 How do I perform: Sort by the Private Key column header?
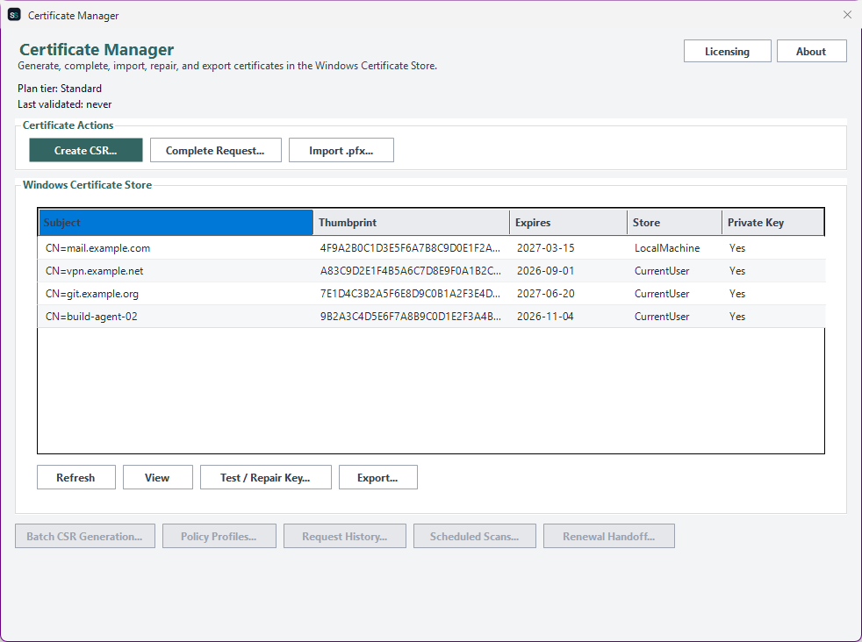[x=773, y=223]
